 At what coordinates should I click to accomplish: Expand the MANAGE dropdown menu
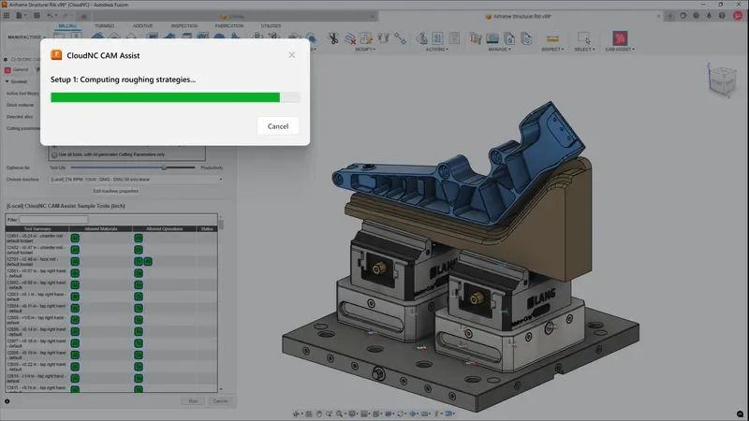click(499, 50)
